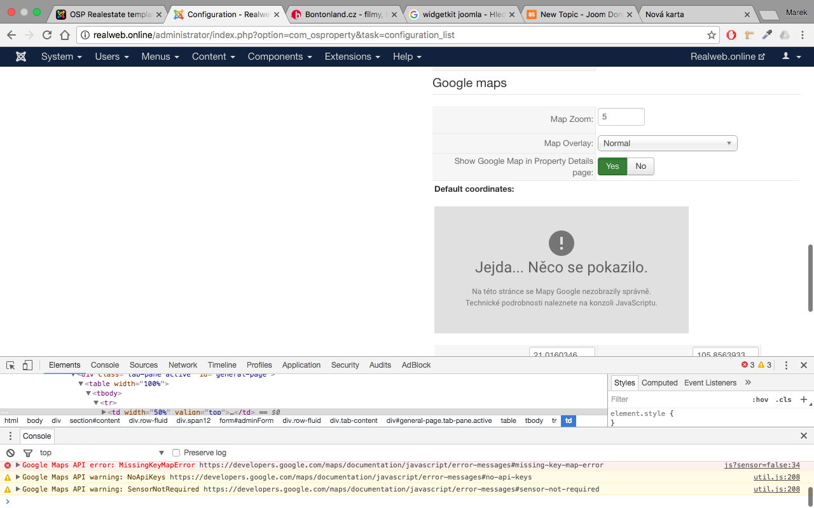Set Show Google Map option to No
This screenshot has height=508, width=814.
[x=640, y=166]
